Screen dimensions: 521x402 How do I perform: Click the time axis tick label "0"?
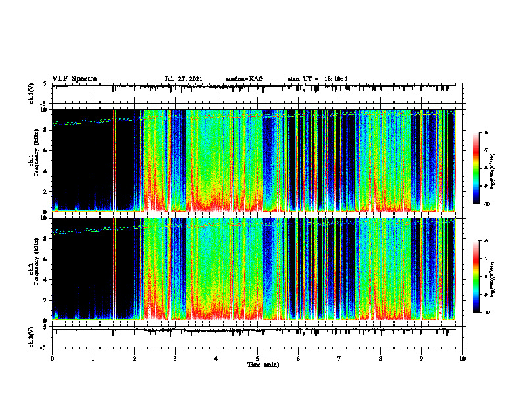(52, 359)
